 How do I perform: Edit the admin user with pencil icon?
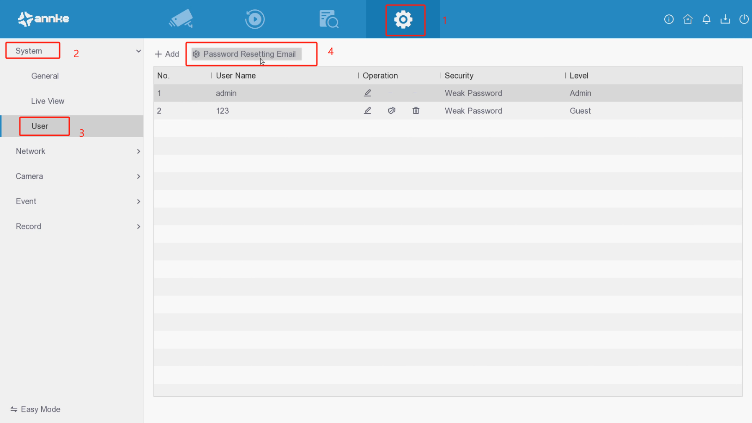click(368, 93)
